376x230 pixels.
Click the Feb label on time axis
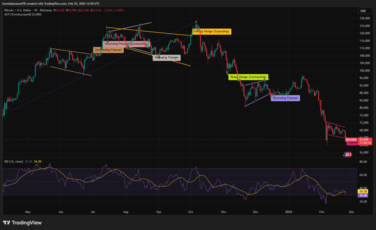pyautogui.click(x=322, y=212)
